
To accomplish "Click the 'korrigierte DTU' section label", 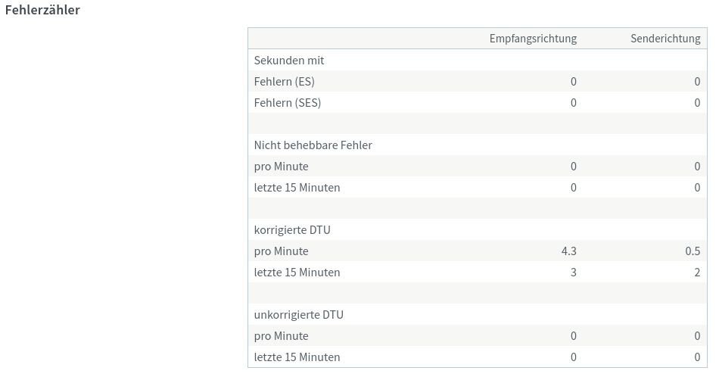I will point(292,229).
